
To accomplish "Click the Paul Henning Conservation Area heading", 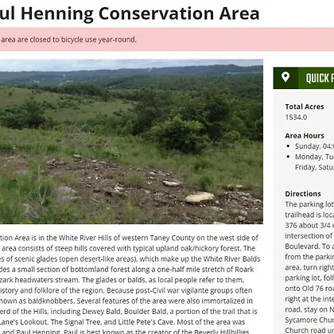I will 130,14.
